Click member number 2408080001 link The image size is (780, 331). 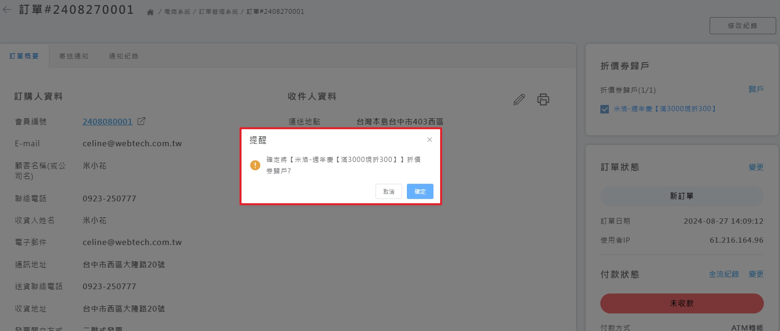[107, 122]
